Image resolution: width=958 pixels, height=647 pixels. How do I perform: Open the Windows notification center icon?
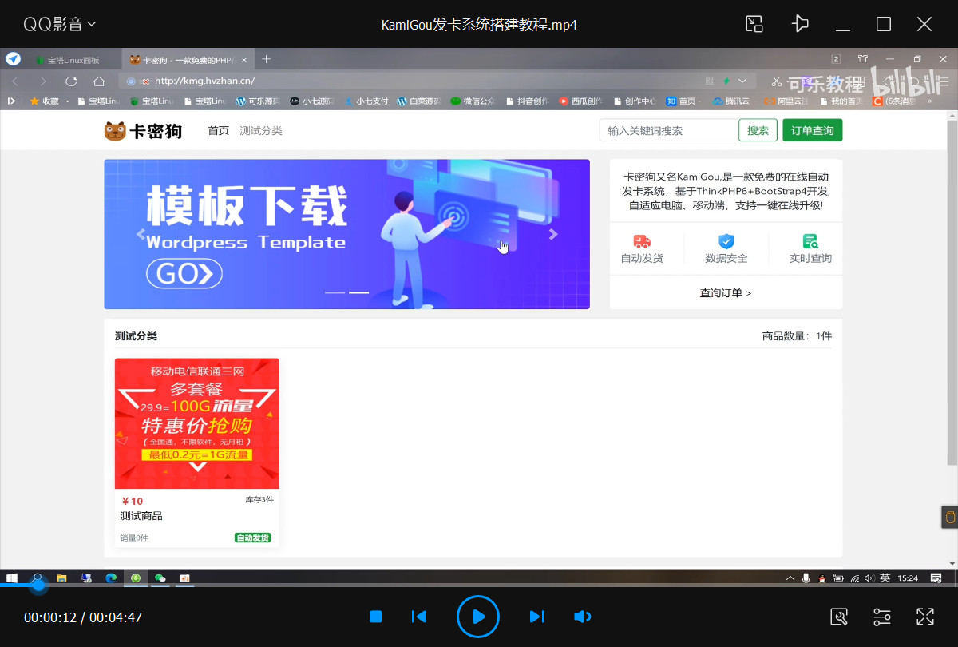click(x=936, y=578)
